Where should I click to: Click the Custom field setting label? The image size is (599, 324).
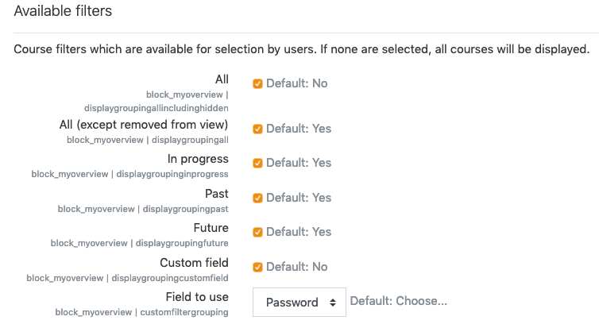point(194,263)
